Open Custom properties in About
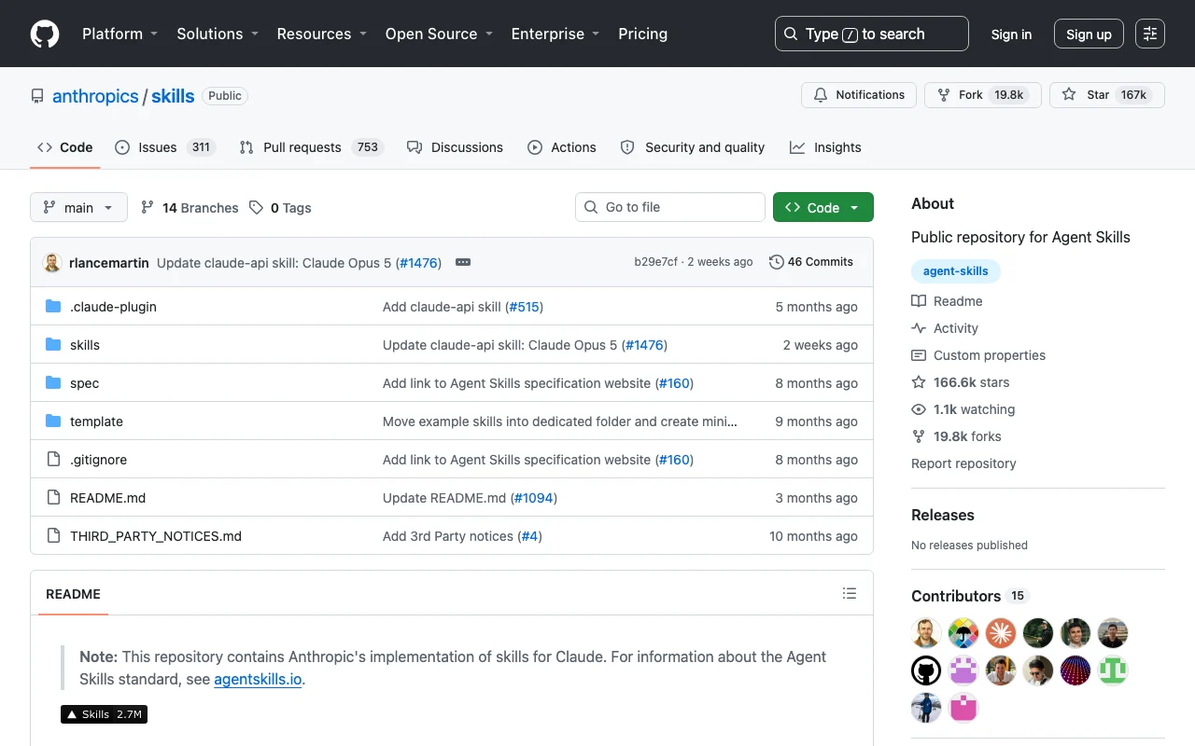 (x=978, y=355)
